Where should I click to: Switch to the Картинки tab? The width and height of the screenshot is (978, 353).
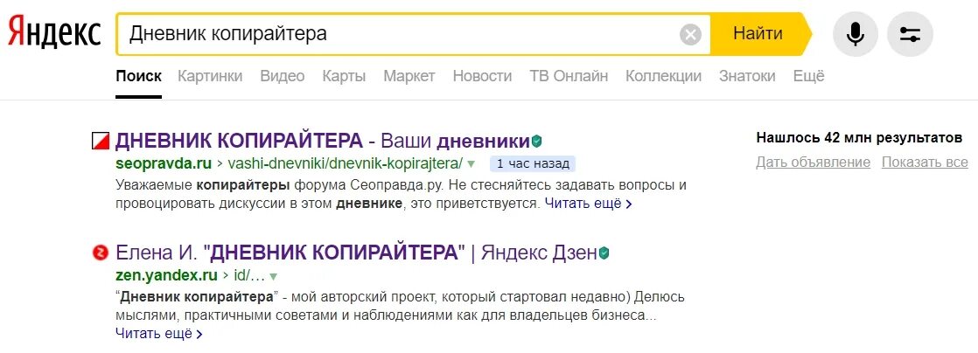click(x=210, y=76)
